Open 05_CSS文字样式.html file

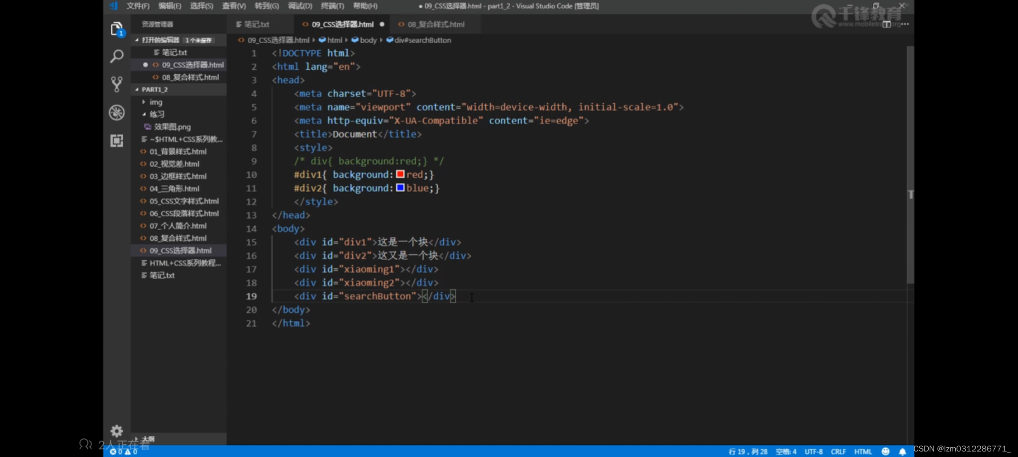click(179, 201)
